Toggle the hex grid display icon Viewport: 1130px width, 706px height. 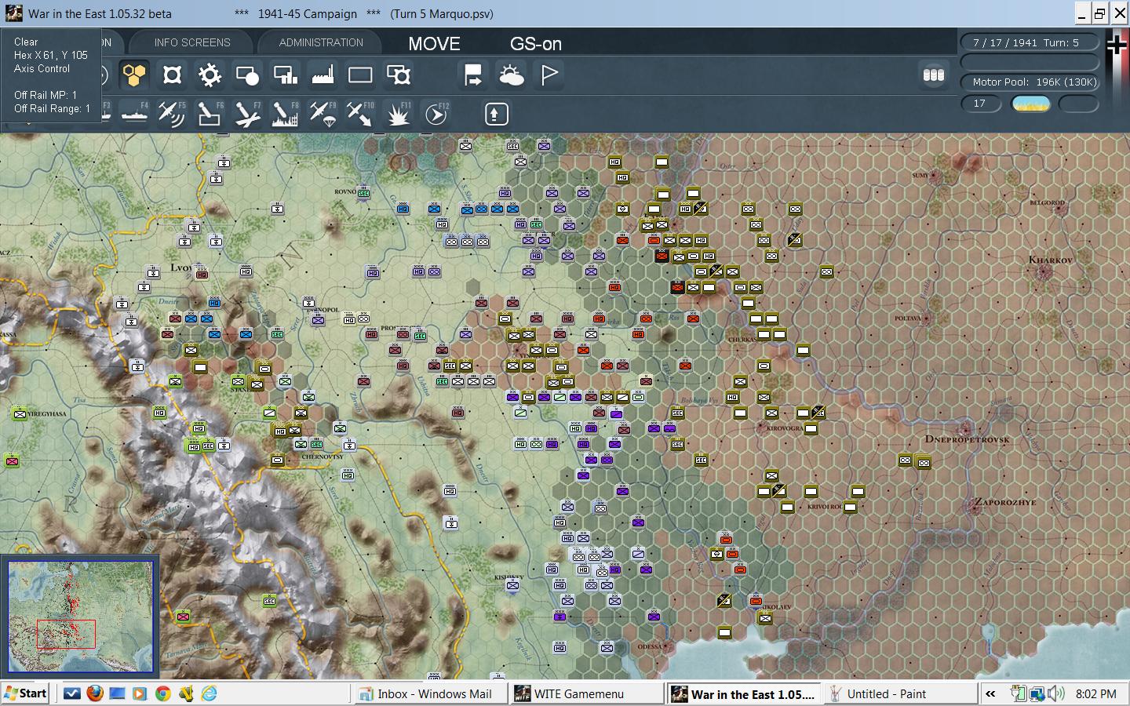(134, 75)
